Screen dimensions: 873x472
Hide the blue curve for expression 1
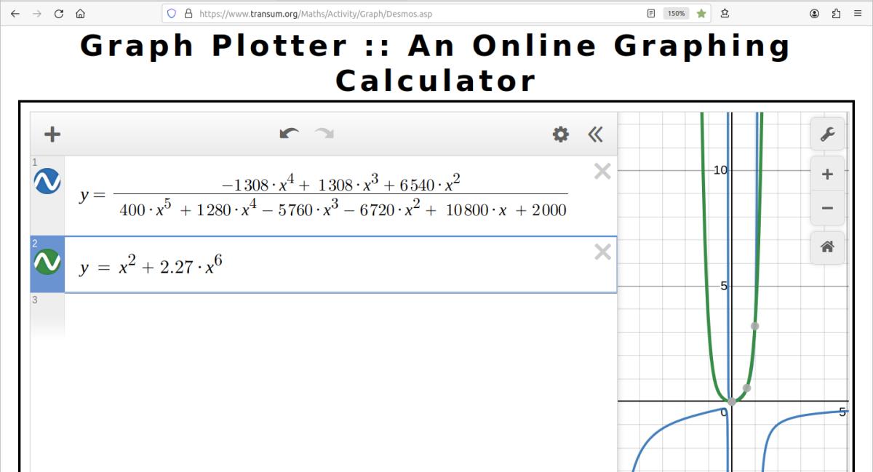coord(47,181)
